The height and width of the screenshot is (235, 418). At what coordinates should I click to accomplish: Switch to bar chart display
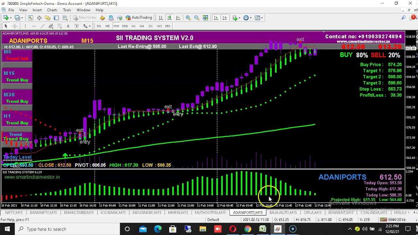(x=161, y=18)
